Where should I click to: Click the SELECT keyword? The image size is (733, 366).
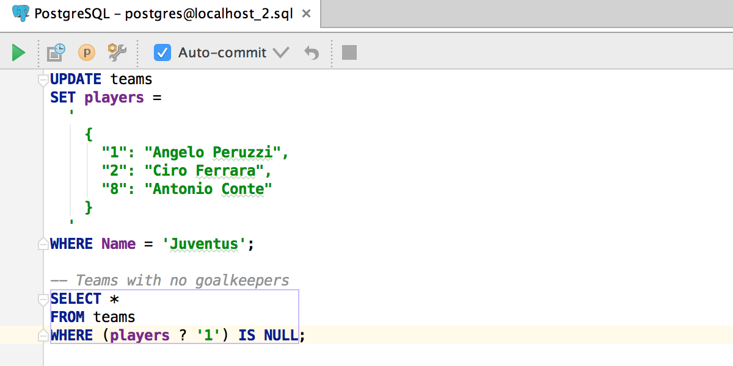76,299
